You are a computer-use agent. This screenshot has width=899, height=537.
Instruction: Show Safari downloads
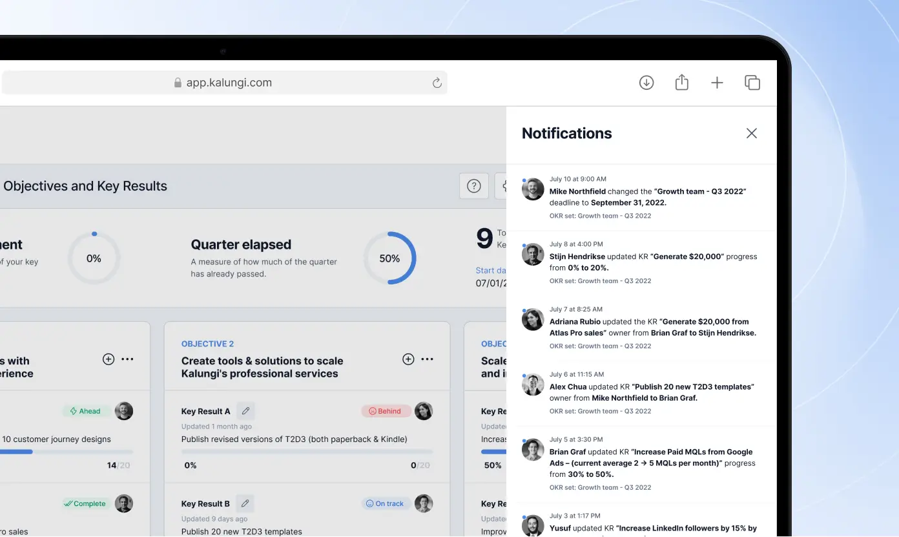click(646, 82)
